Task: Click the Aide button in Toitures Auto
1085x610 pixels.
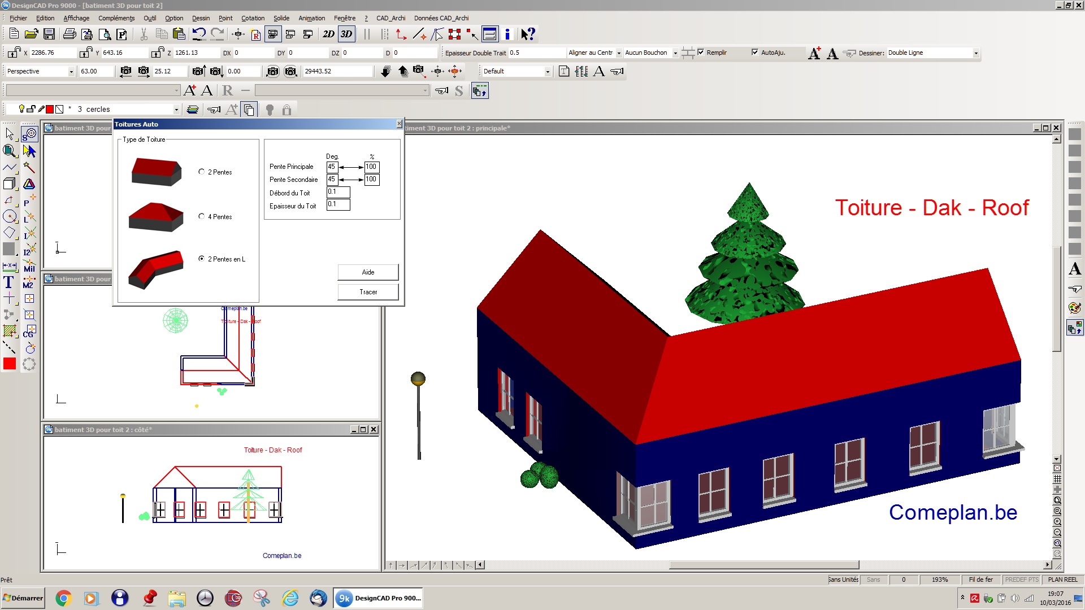Action: coord(368,272)
